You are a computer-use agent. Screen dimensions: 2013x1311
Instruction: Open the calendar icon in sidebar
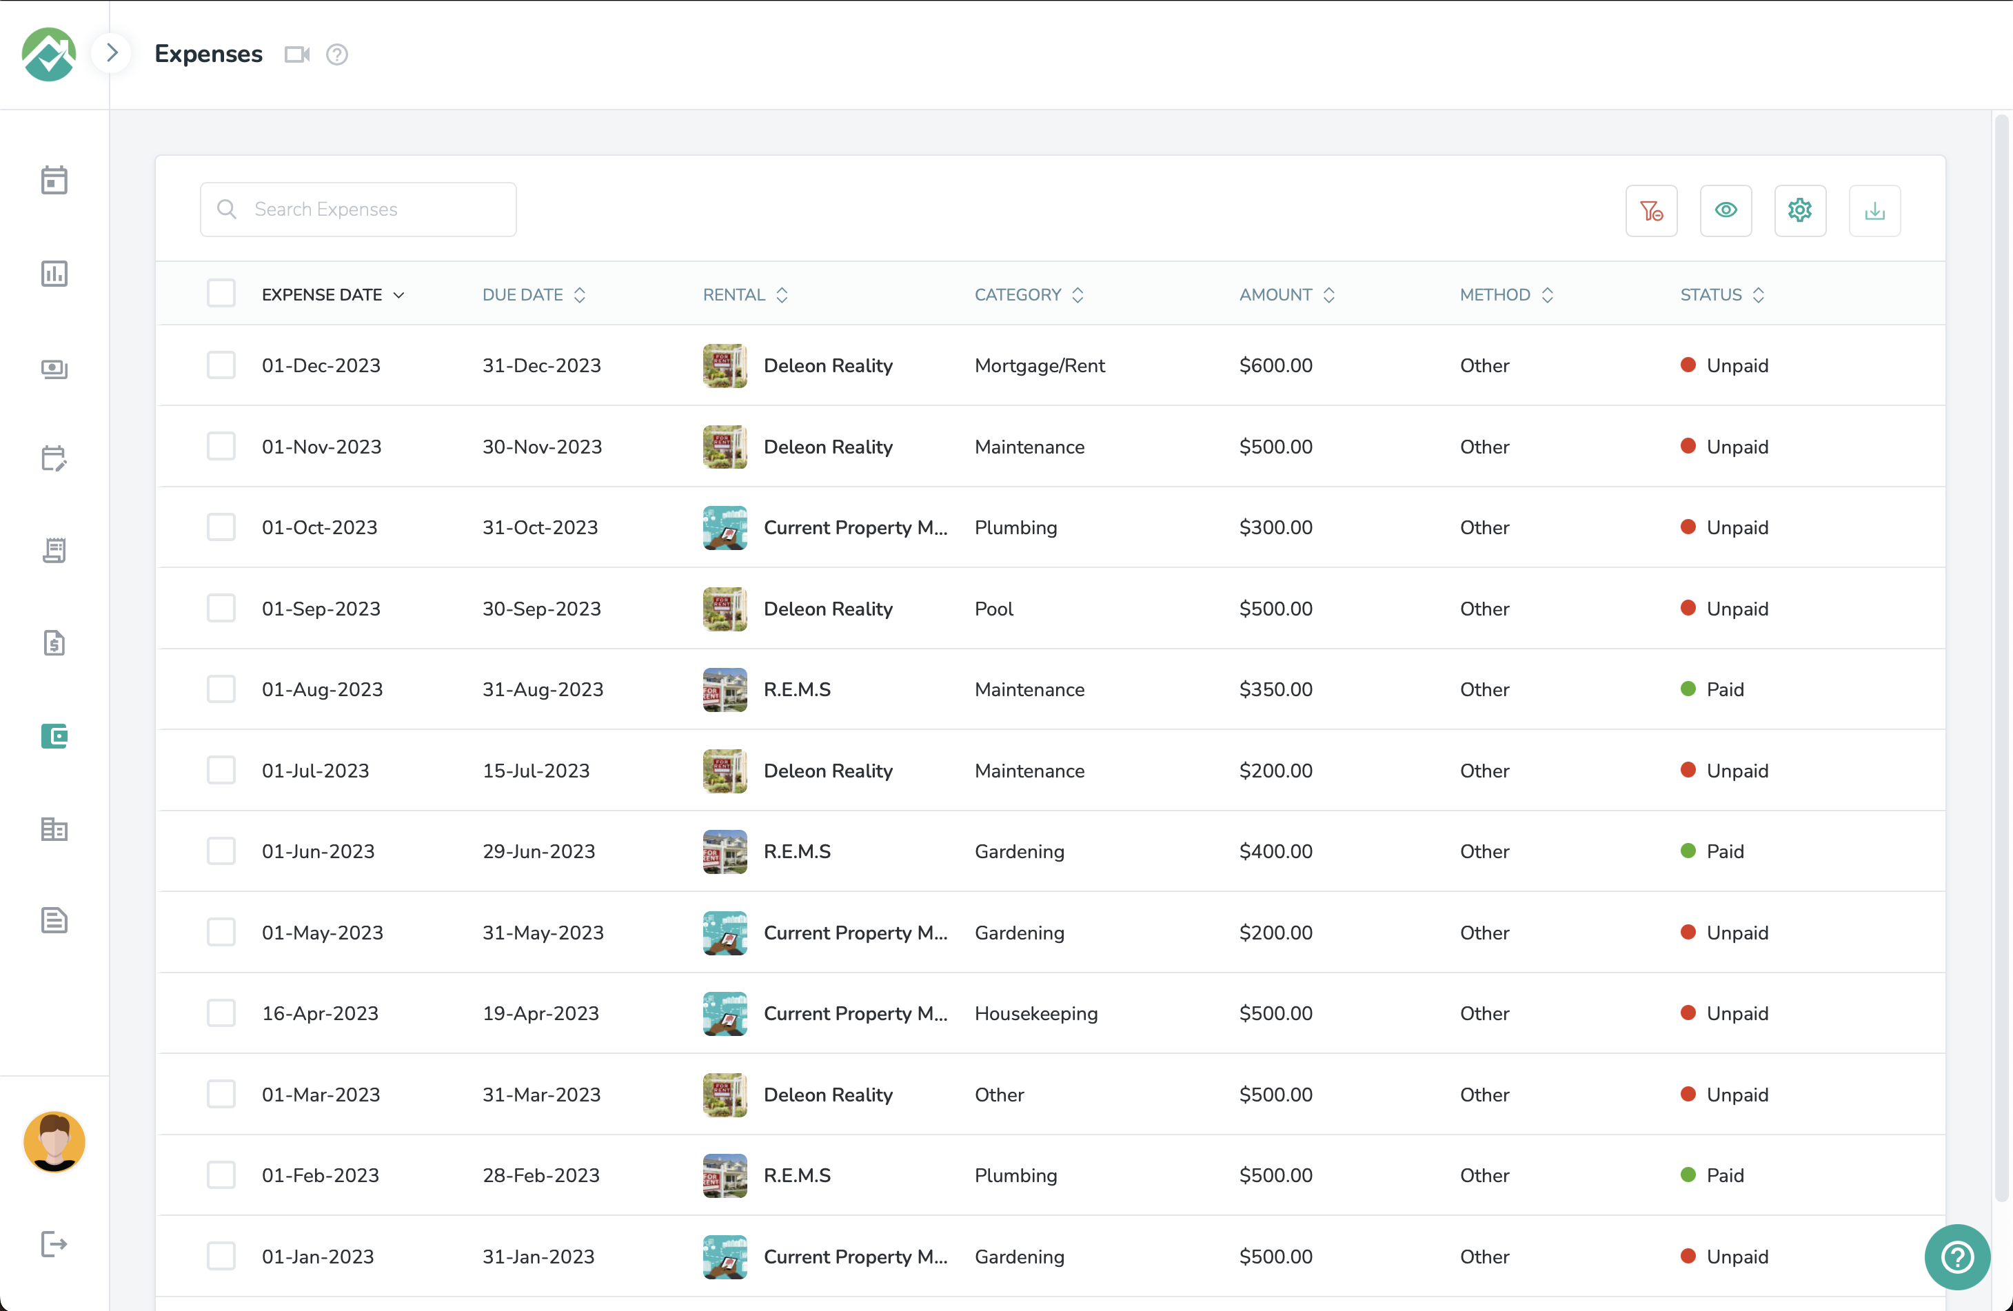pos(54,180)
